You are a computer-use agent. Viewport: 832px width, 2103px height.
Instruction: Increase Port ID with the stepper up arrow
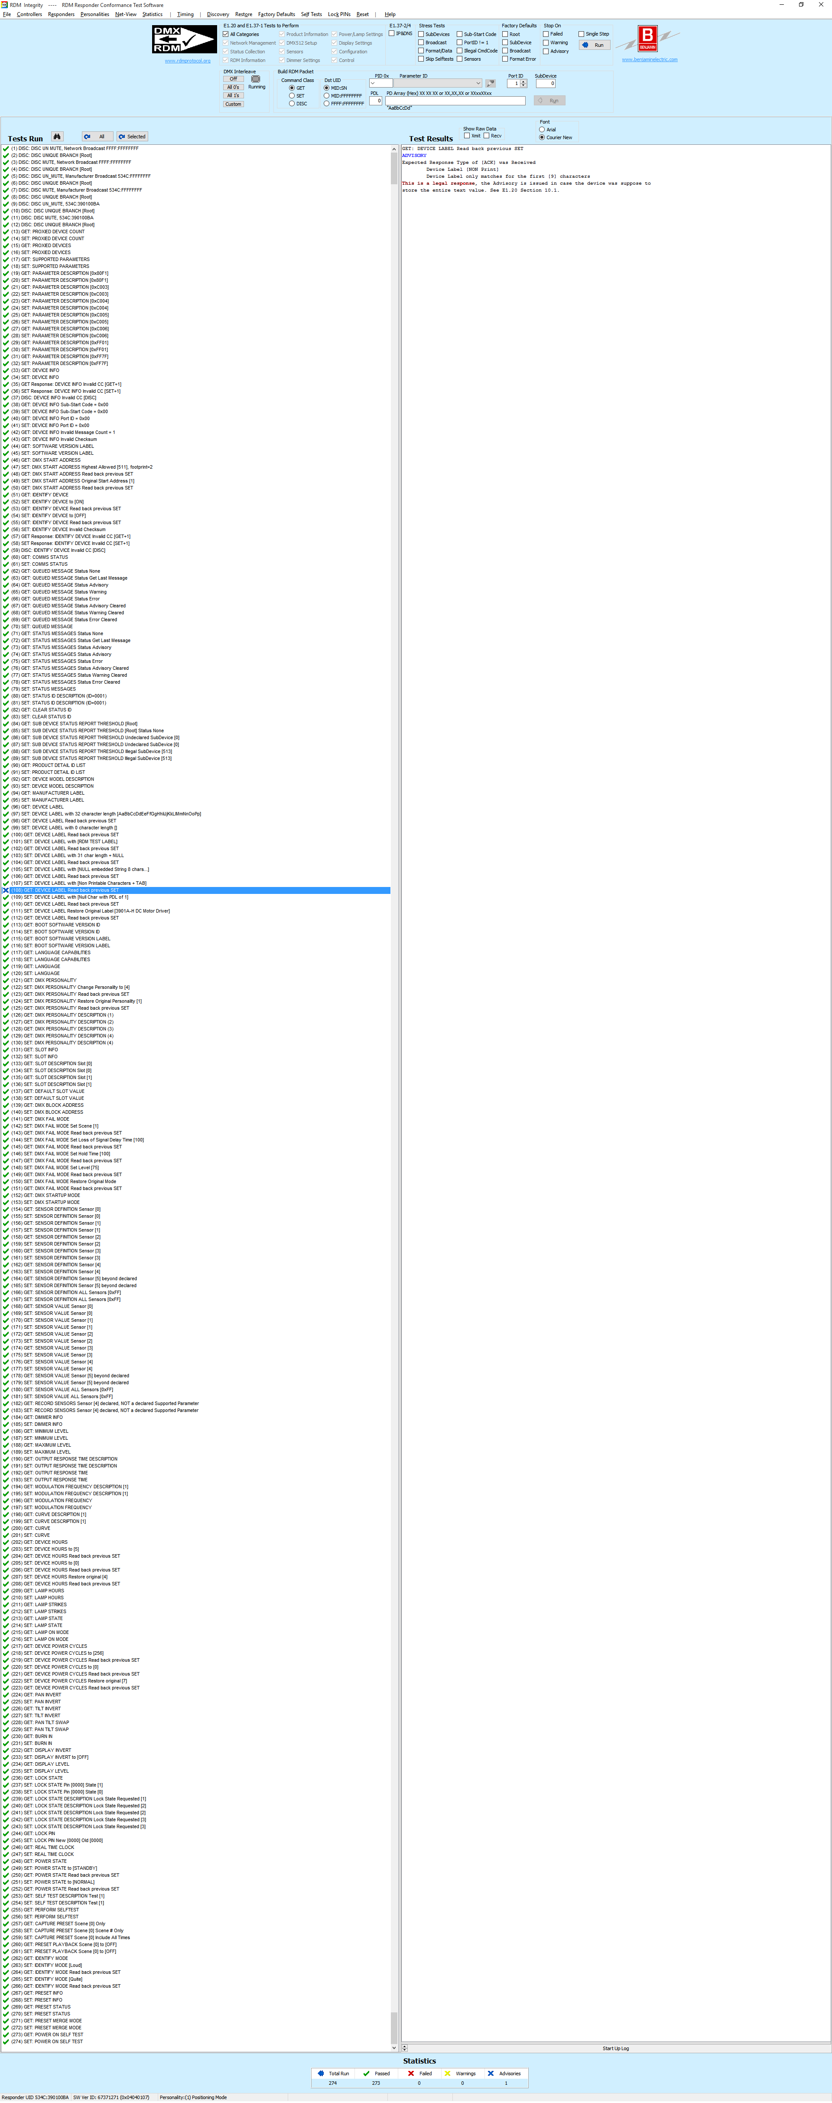[523, 81]
